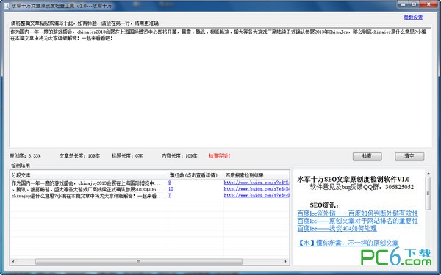The image size is (441, 275).
Task: Click the application icon in title bar
Action: coord(6,6)
